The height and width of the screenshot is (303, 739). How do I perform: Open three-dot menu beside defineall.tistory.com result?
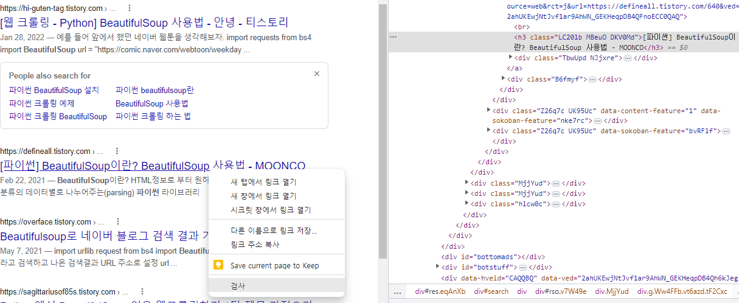click(116, 151)
